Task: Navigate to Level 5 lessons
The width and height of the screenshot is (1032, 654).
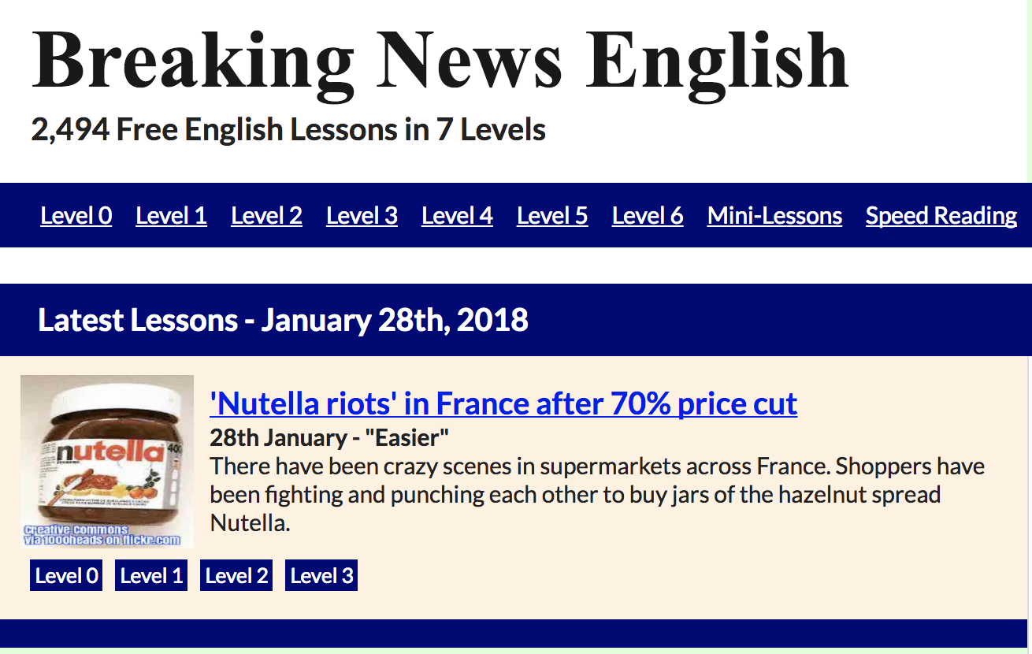Action: pos(552,216)
